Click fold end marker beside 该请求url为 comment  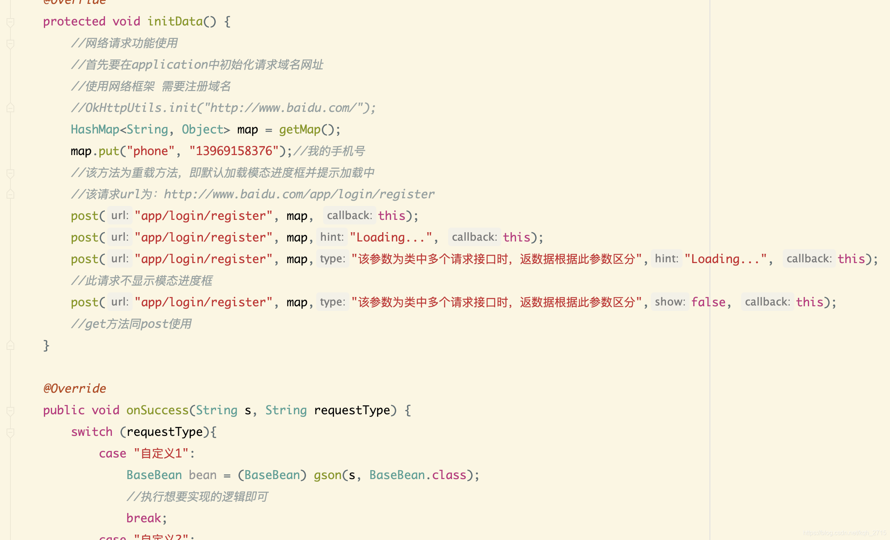pyautogui.click(x=10, y=195)
